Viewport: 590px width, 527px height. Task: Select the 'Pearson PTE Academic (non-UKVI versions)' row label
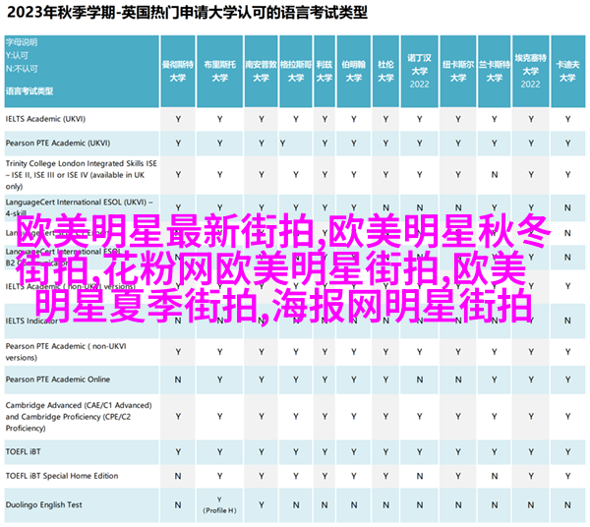pyautogui.click(x=66, y=352)
